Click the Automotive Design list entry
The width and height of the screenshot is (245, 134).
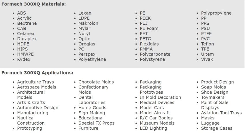click(x=38, y=108)
